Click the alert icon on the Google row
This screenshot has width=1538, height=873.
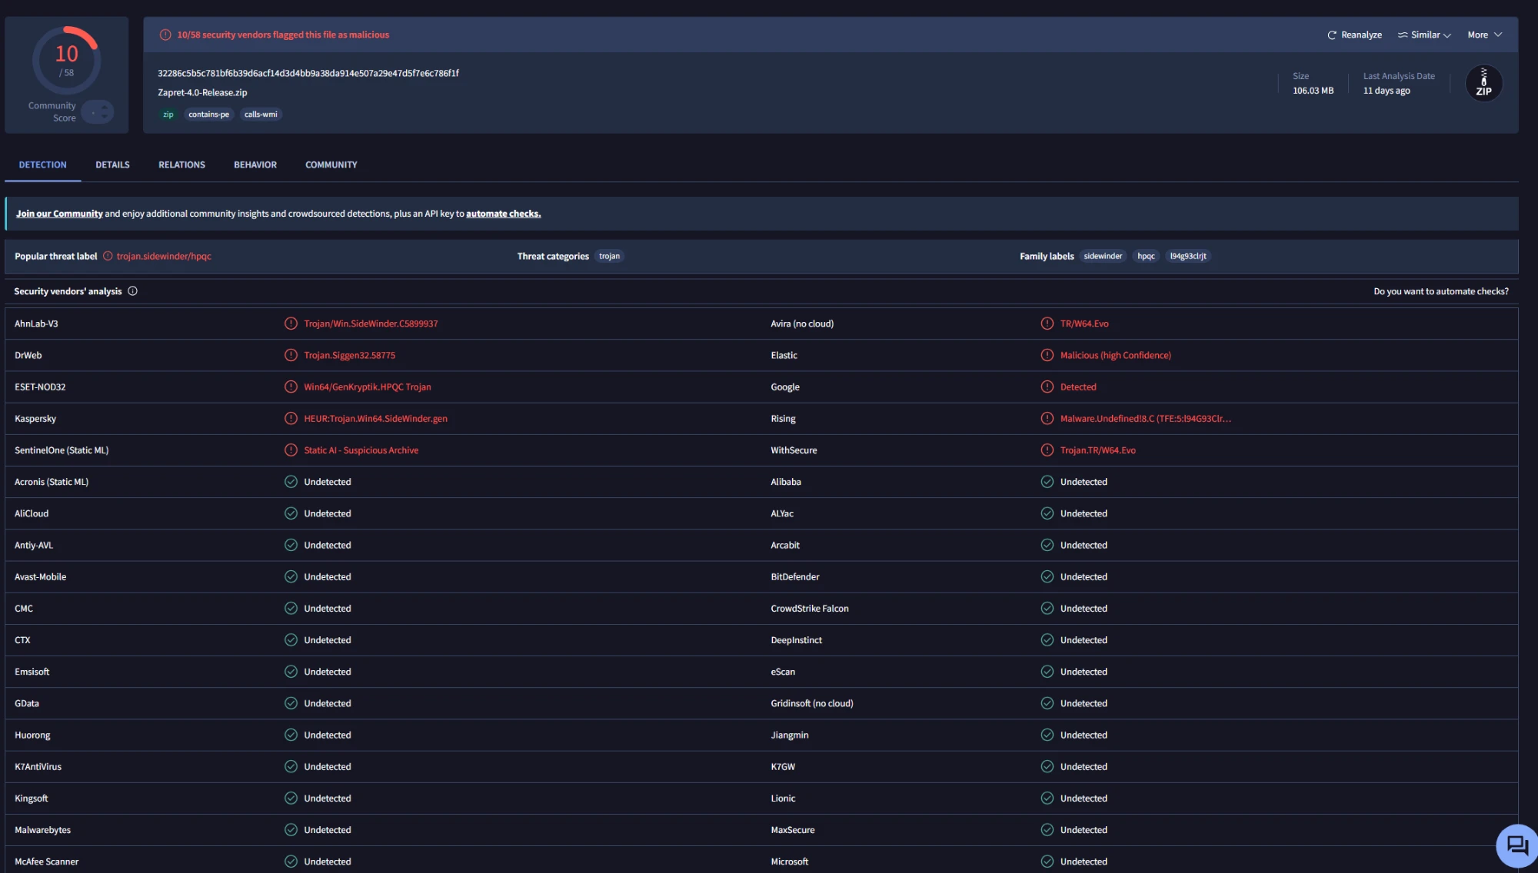point(1047,387)
